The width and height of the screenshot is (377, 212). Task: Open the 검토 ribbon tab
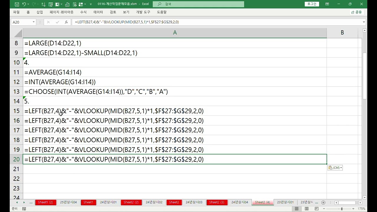(113, 12)
